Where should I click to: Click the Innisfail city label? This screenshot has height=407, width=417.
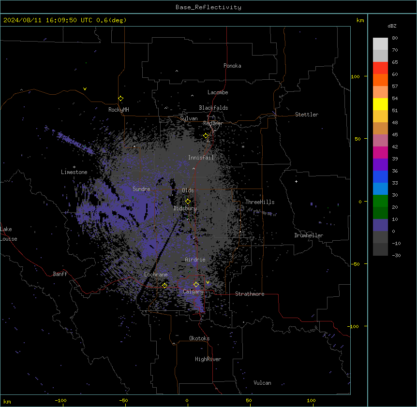[x=201, y=158]
